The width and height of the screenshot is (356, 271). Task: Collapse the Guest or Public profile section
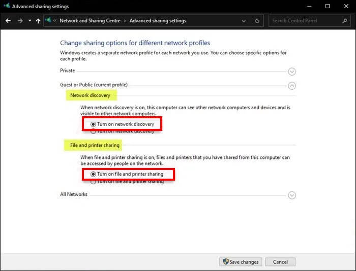tap(292, 86)
